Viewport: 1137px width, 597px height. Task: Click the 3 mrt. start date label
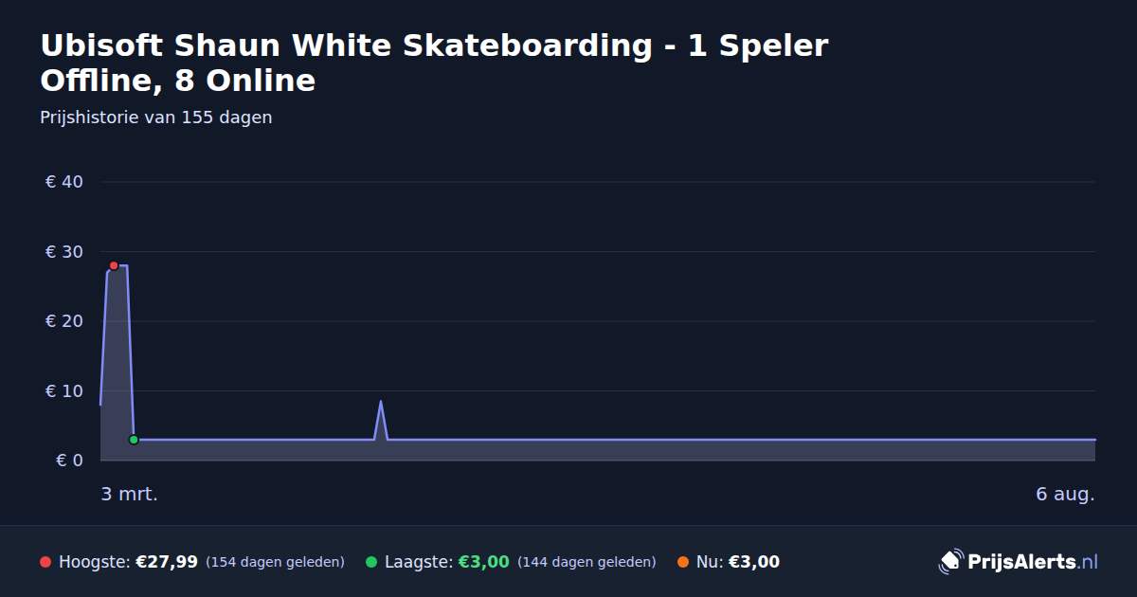[x=130, y=494]
